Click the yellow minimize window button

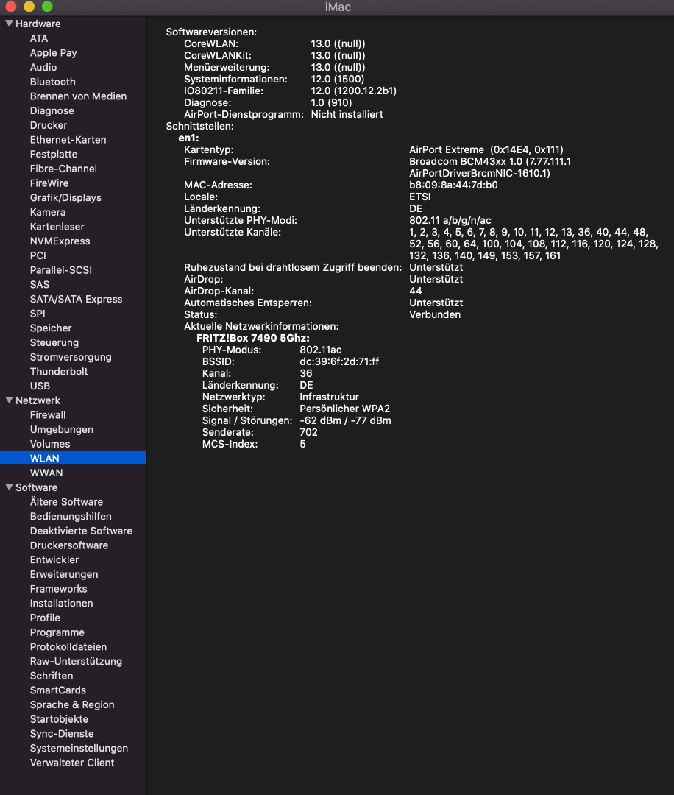(29, 7)
